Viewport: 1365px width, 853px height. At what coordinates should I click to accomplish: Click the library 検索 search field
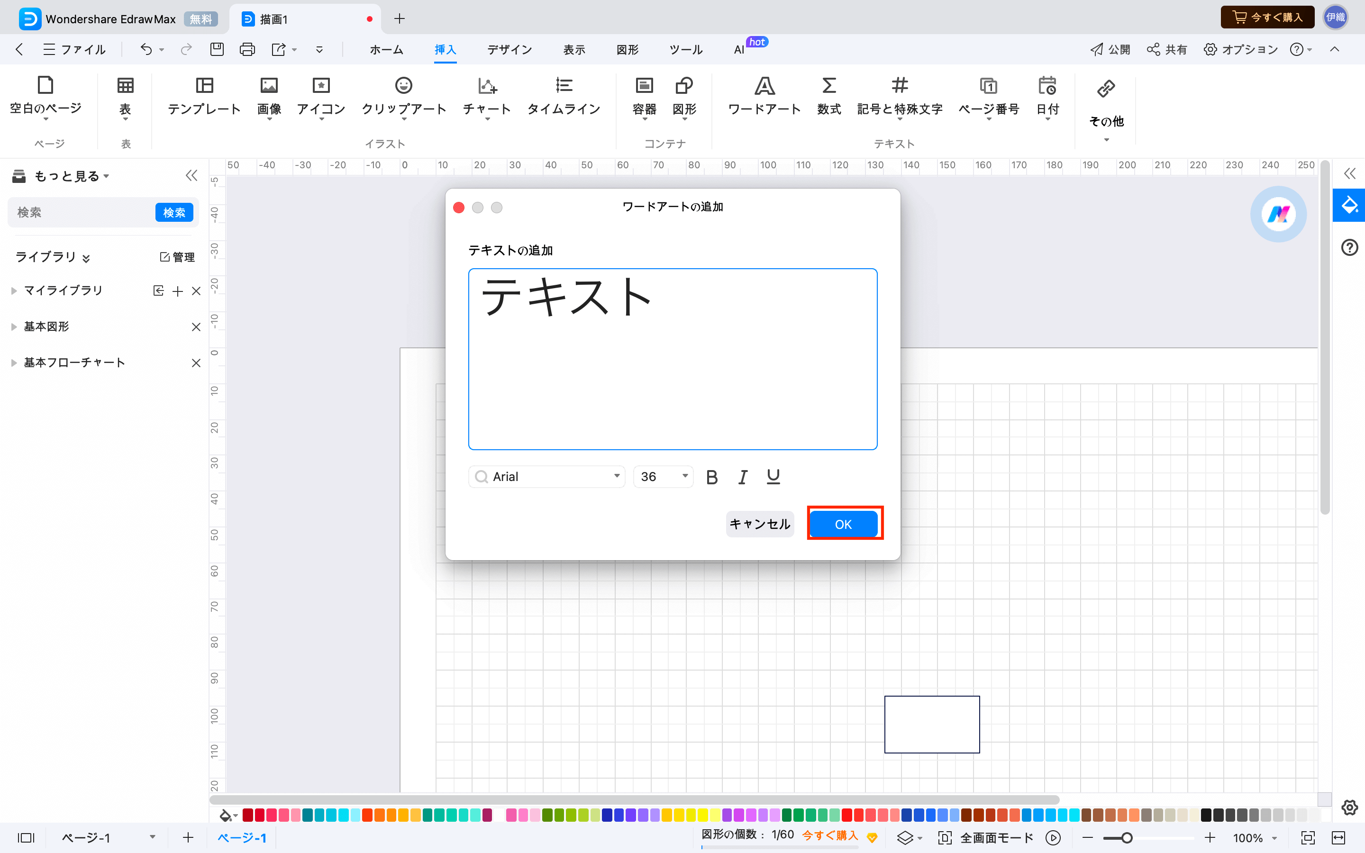pos(81,213)
